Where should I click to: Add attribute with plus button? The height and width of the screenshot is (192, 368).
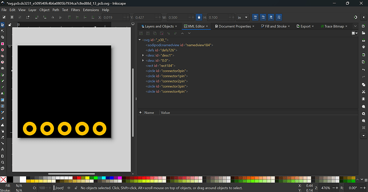(140, 112)
